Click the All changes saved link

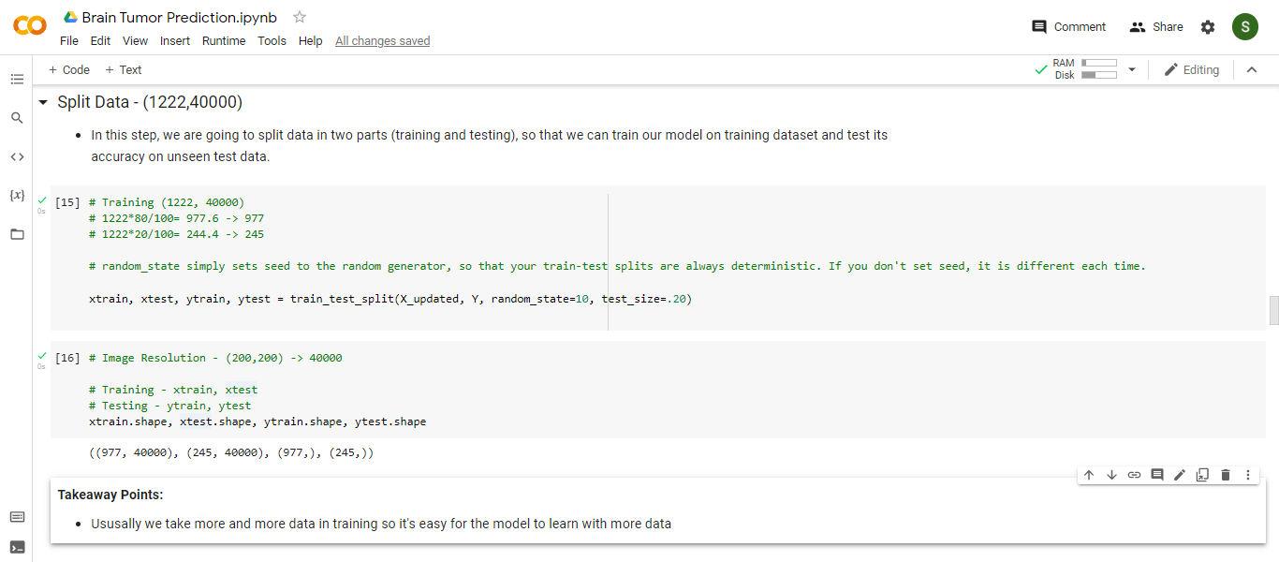[383, 41]
